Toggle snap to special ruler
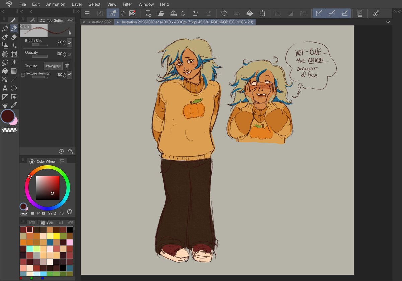The image size is (402, 281). (x=332, y=13)
